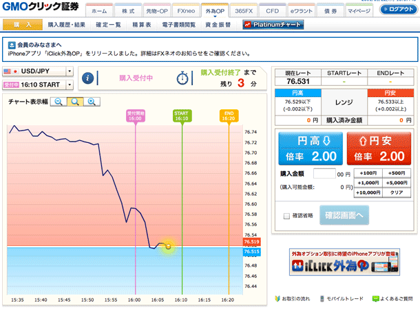Click the 現在レート value 76.531
Viewport: 420px width, 312px height.
pyautogui.click(x=298, y=81)
